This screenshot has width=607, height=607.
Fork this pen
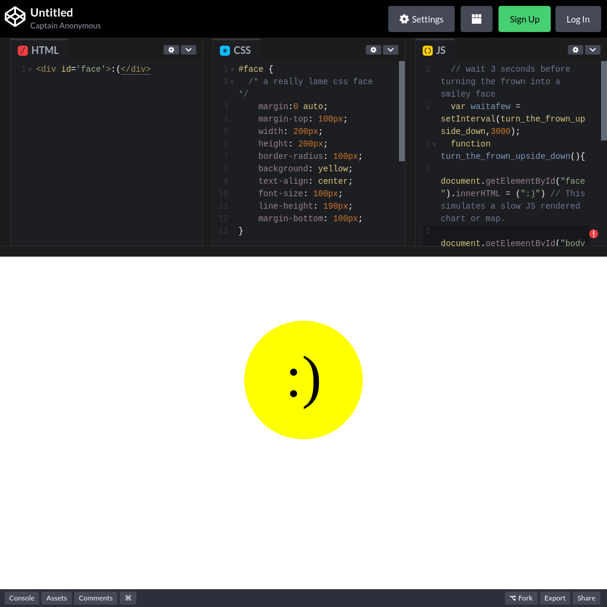tap(521, 598)
